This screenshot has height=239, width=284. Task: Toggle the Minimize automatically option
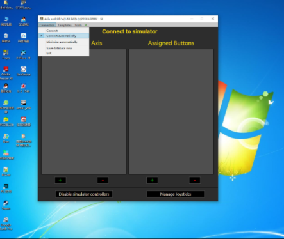(x=63, y=42)
